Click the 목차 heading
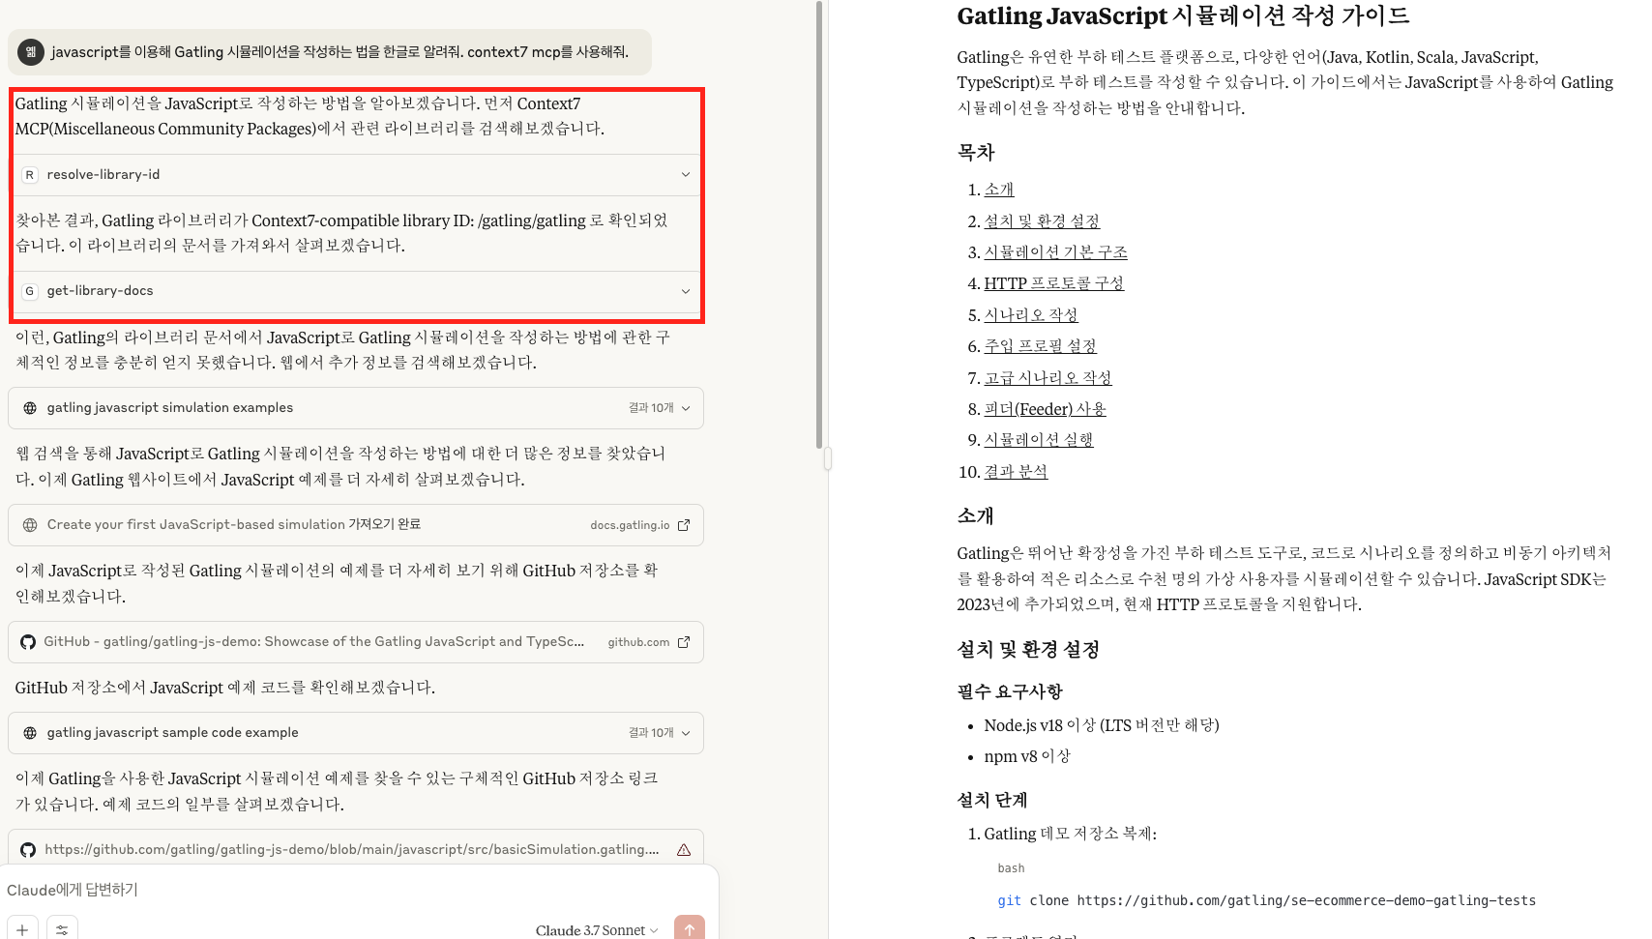This screenshot has width=1652, height=939. (976, 152)
